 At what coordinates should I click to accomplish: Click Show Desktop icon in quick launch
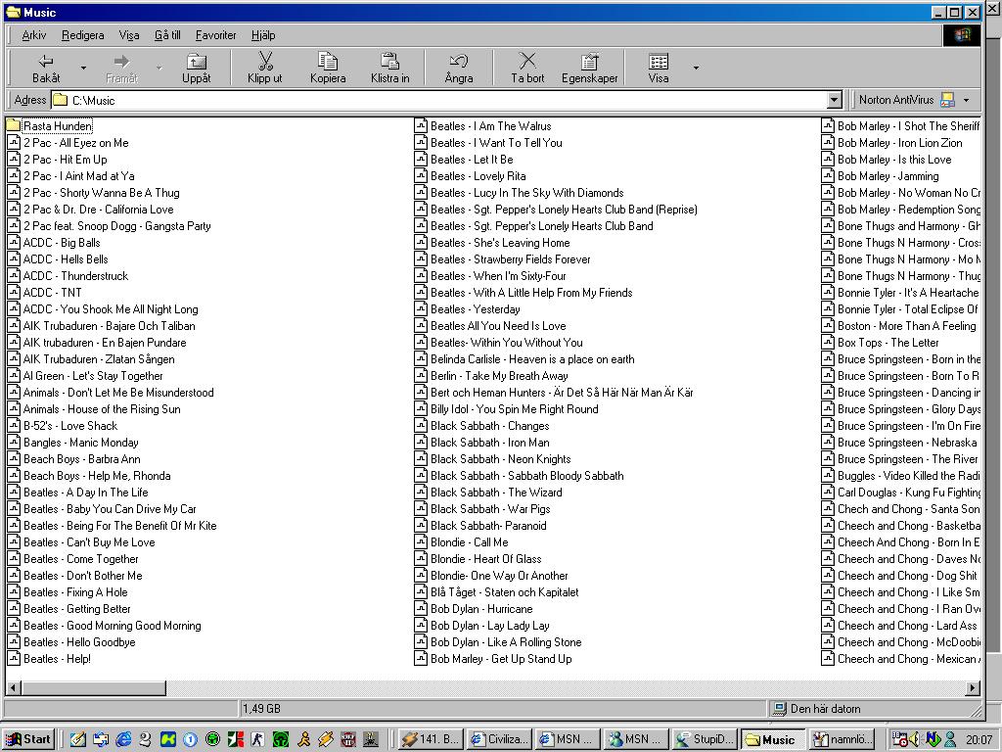click(78, 739)
